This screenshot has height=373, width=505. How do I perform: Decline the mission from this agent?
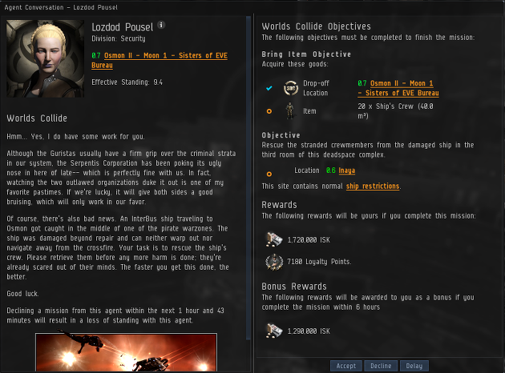click(381, 366)
